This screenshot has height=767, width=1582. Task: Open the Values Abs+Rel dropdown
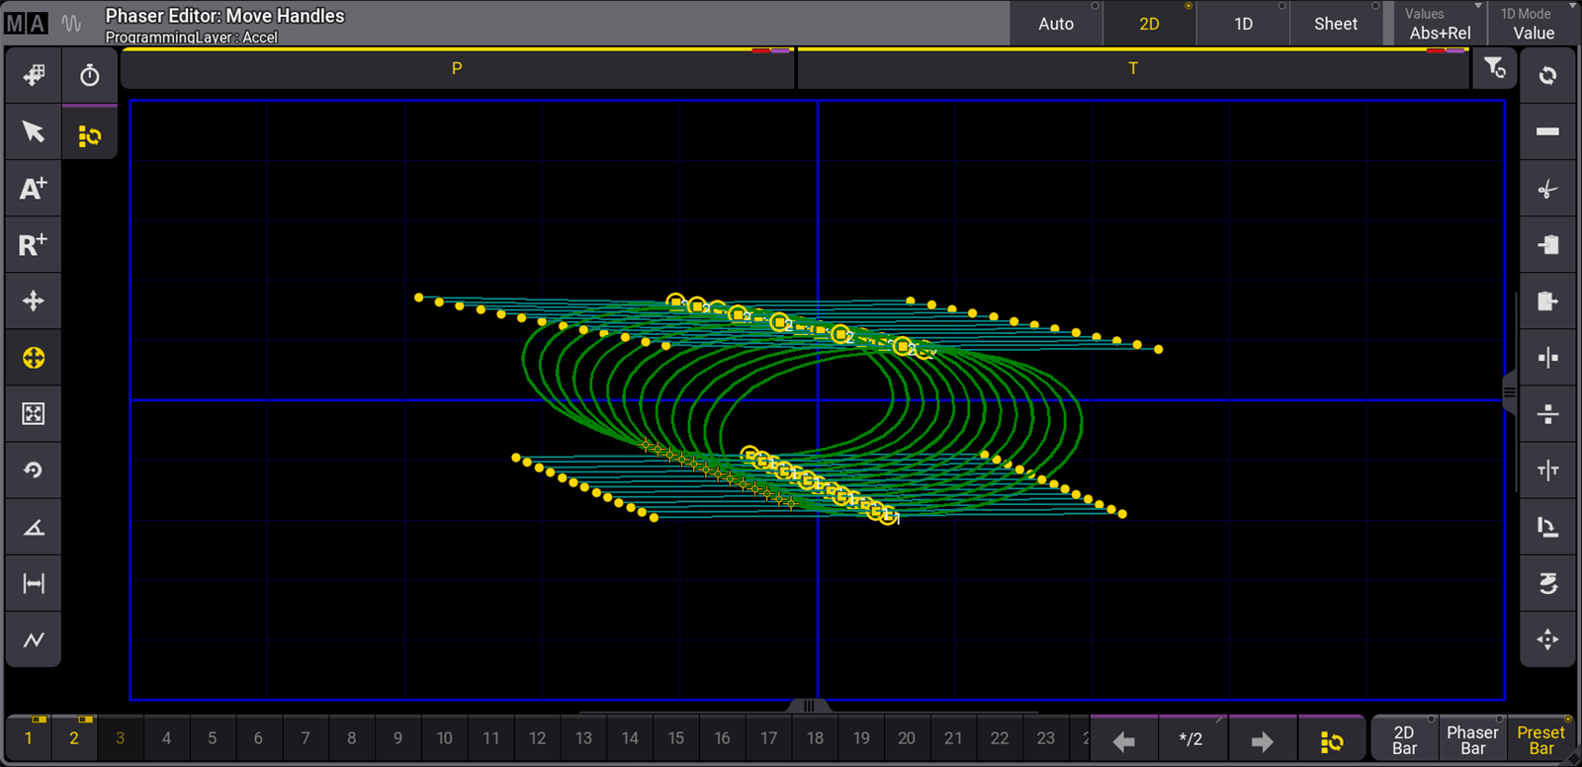pyautogui.click(x=1440, y=24)
